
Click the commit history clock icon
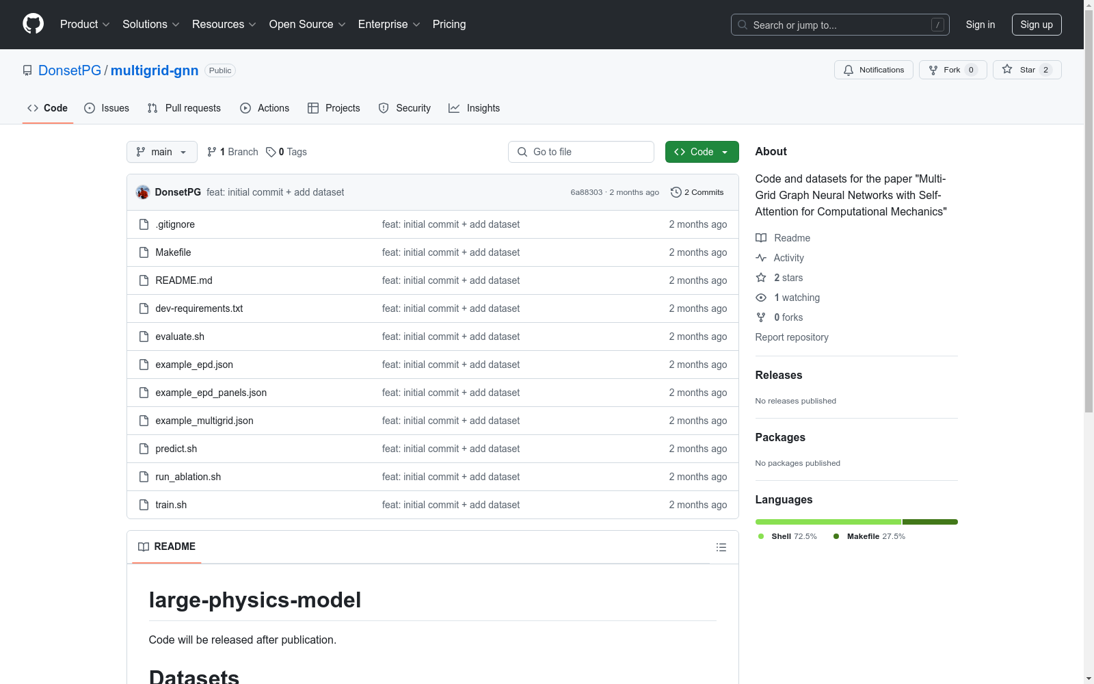[676, 192]
